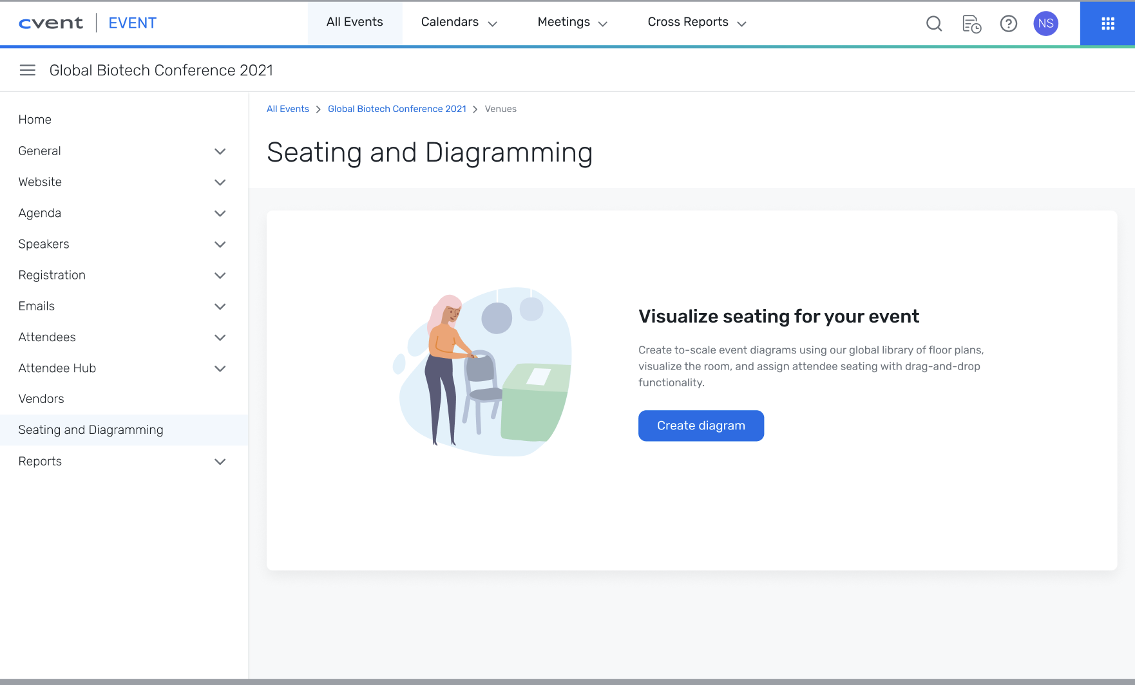Open the help question mark icon
1135x685 pixels.
[1009, 24]
